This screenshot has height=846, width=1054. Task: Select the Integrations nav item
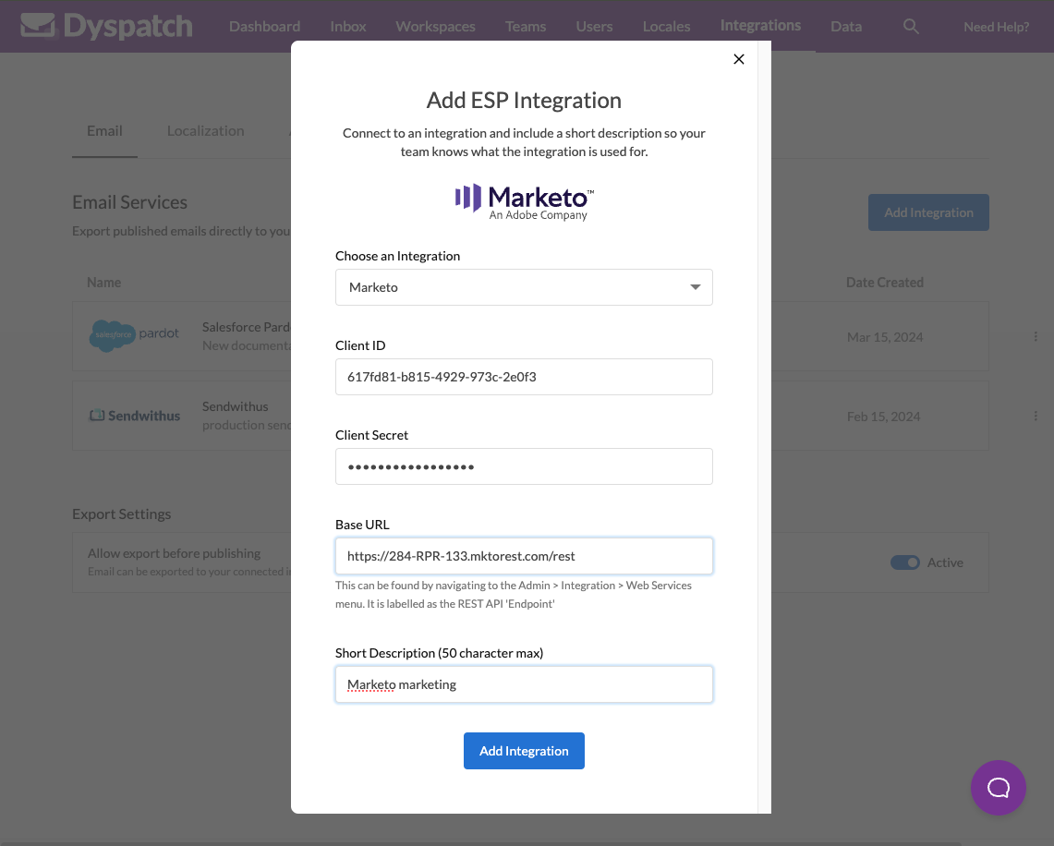760,26
